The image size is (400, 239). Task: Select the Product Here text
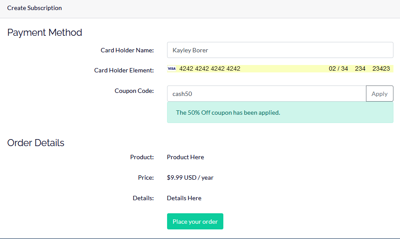point(185,157)
